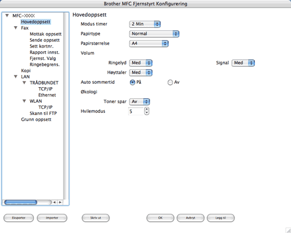Click the Hvilemodus value field
This screenshot has height=233, width=291.
click(x=136, y=111)
